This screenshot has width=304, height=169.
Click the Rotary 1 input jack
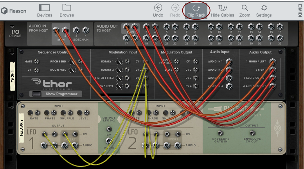127,62
